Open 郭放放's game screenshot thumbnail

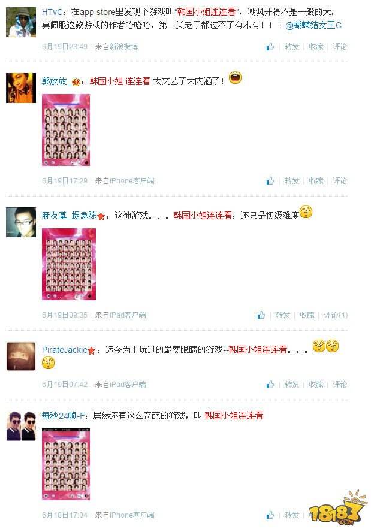66,130
